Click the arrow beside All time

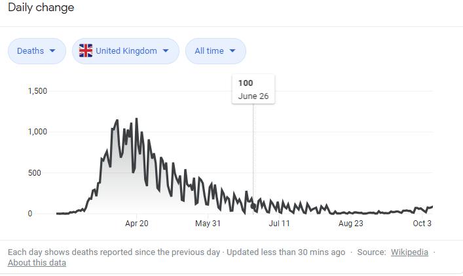pyautogui.click(x=232, y=51)
